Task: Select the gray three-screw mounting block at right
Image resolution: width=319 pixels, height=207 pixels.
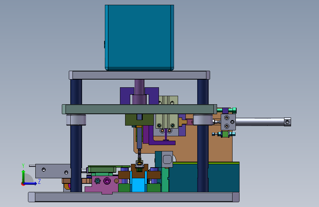Action: click(228, 122)
